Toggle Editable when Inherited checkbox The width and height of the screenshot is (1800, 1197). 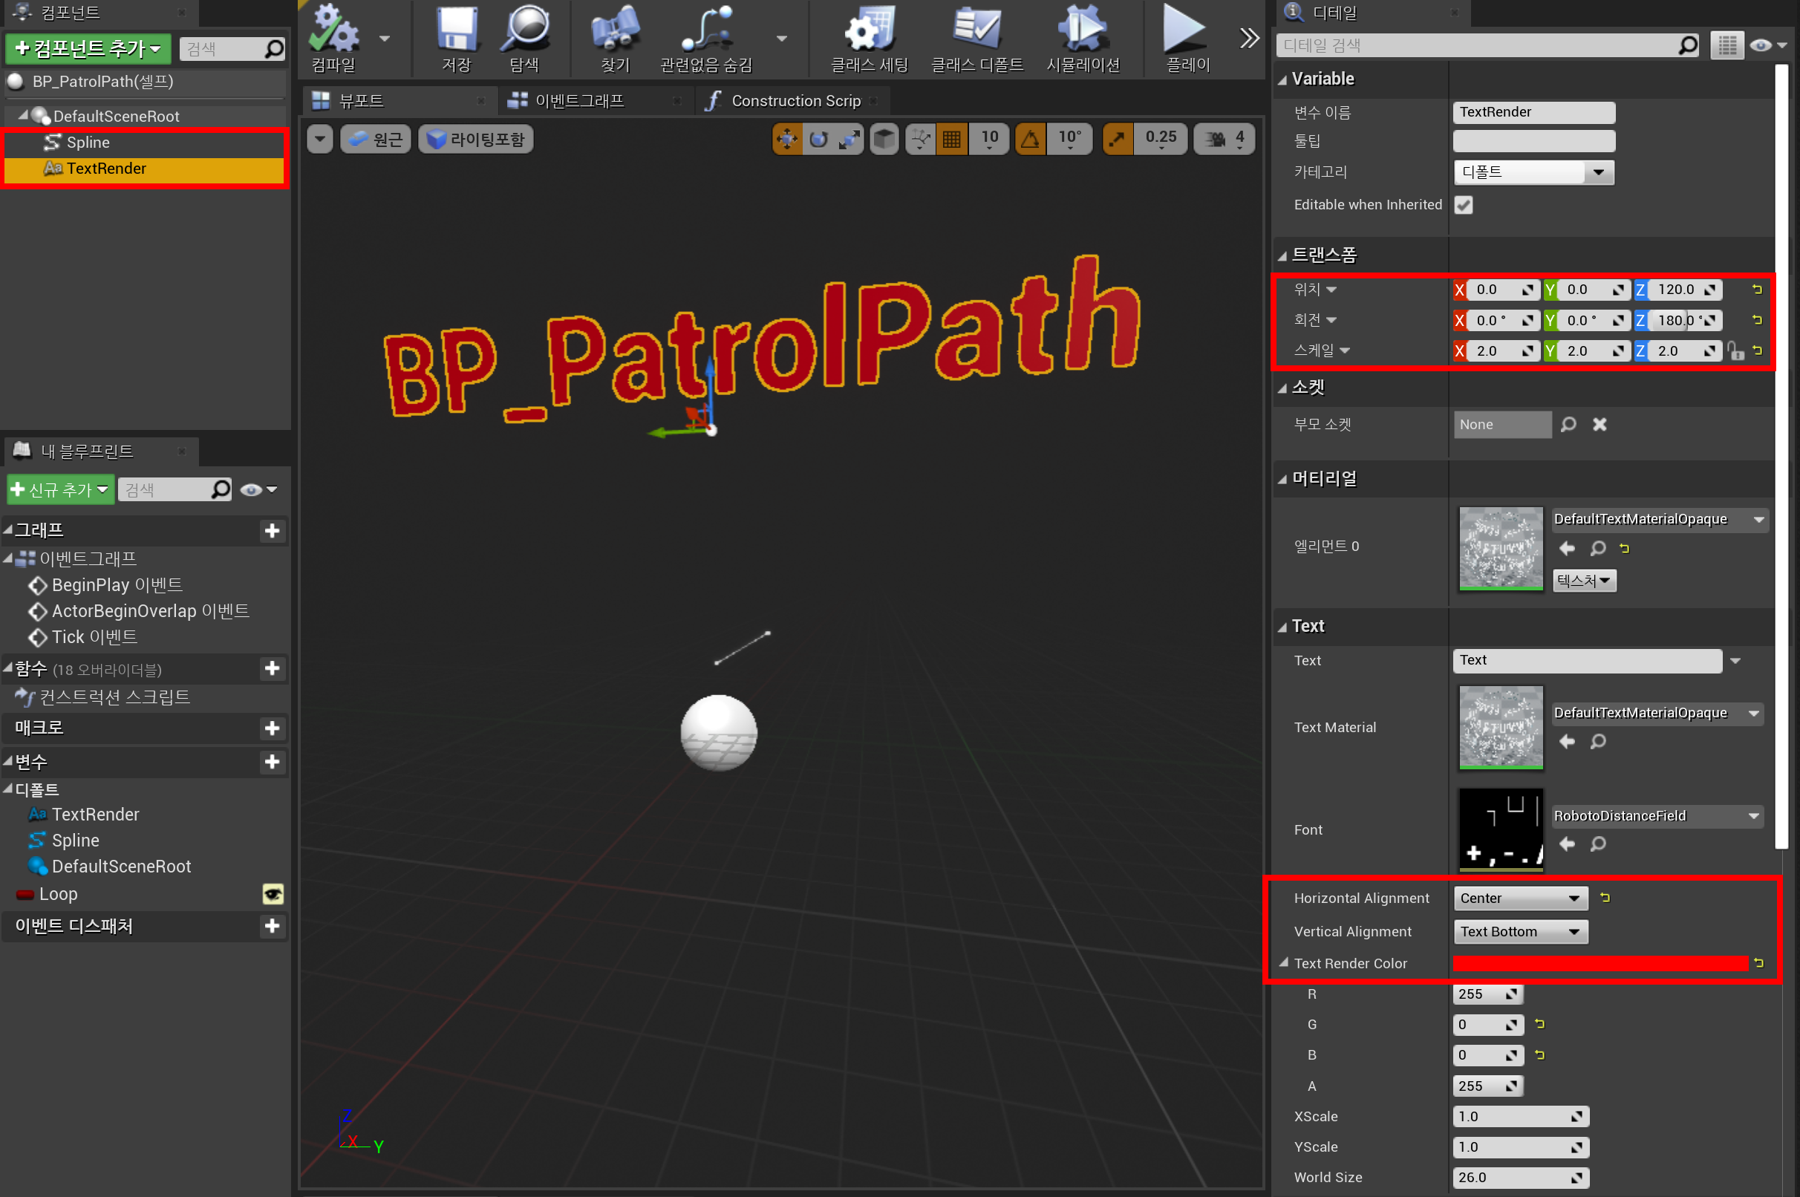(x=1463, y=205)
